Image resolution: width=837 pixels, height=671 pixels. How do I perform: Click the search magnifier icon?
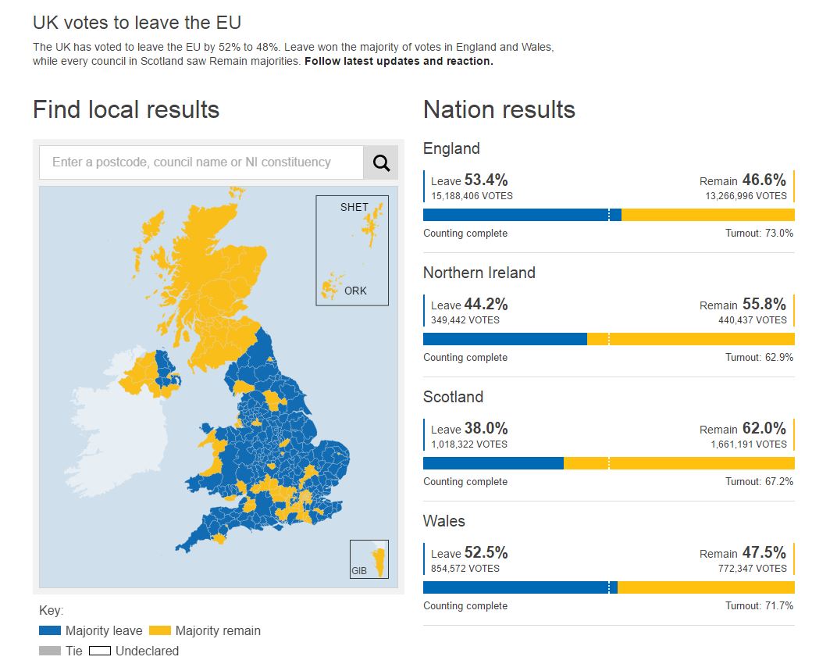click(x=381, y=162)
